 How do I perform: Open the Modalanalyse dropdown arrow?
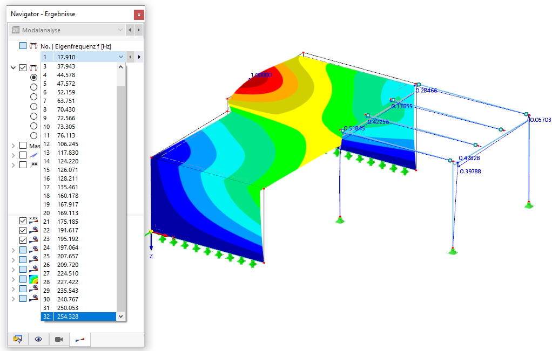120,30
